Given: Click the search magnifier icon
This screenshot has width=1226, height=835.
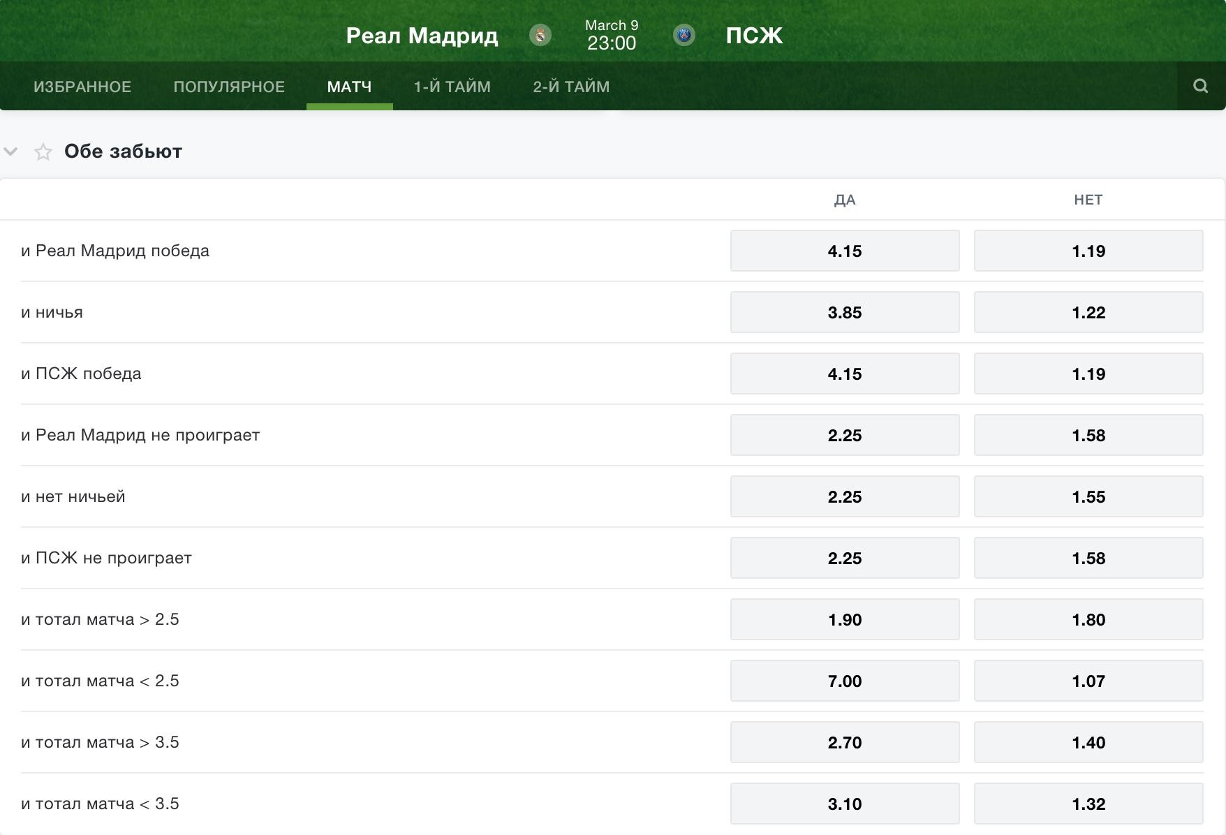Looking at the screenshot, I should click(1200, 86).
